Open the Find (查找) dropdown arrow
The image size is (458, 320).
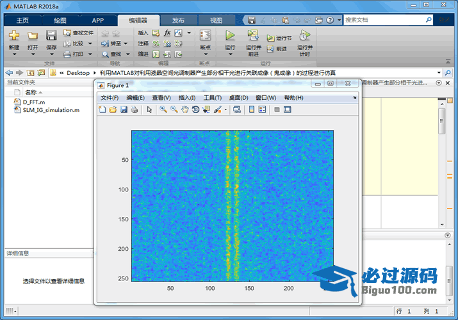[127, 54]
